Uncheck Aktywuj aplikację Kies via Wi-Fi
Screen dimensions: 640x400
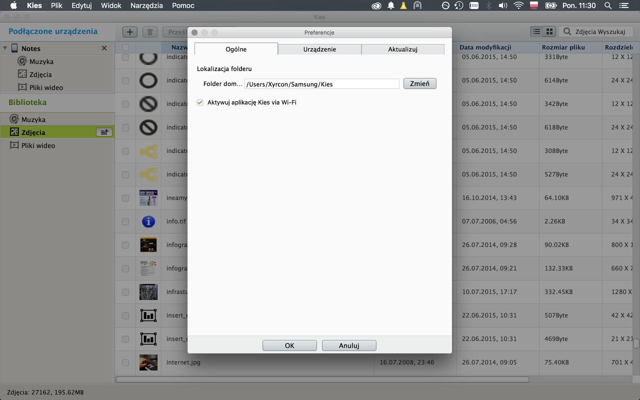200,102
